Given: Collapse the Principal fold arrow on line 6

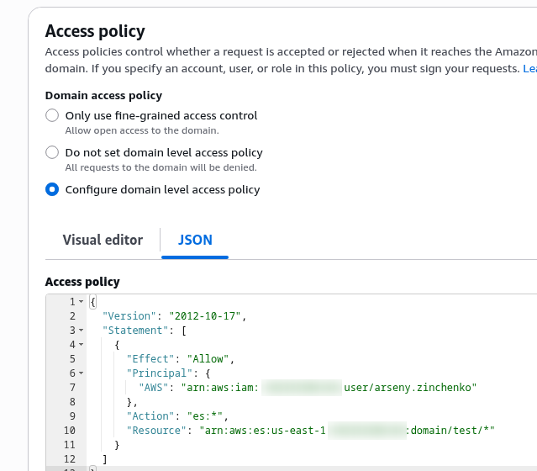Looking at the screenshot, I should (82, 373).
